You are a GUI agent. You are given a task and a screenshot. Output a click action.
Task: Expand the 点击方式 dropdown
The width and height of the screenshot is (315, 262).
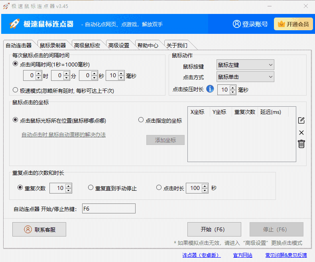point(245,76)
